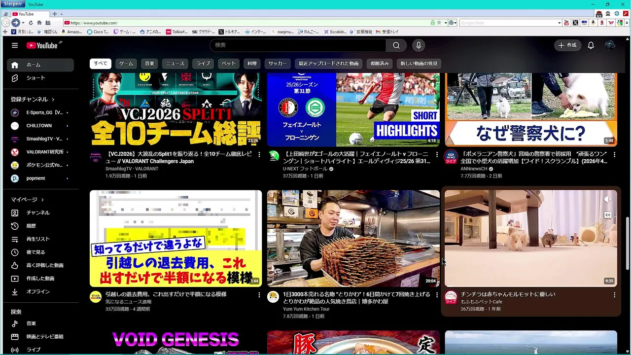Screen dimensions: 631x355
Task: Select the 料理 filter chip
Action: (x=252, y=64)
